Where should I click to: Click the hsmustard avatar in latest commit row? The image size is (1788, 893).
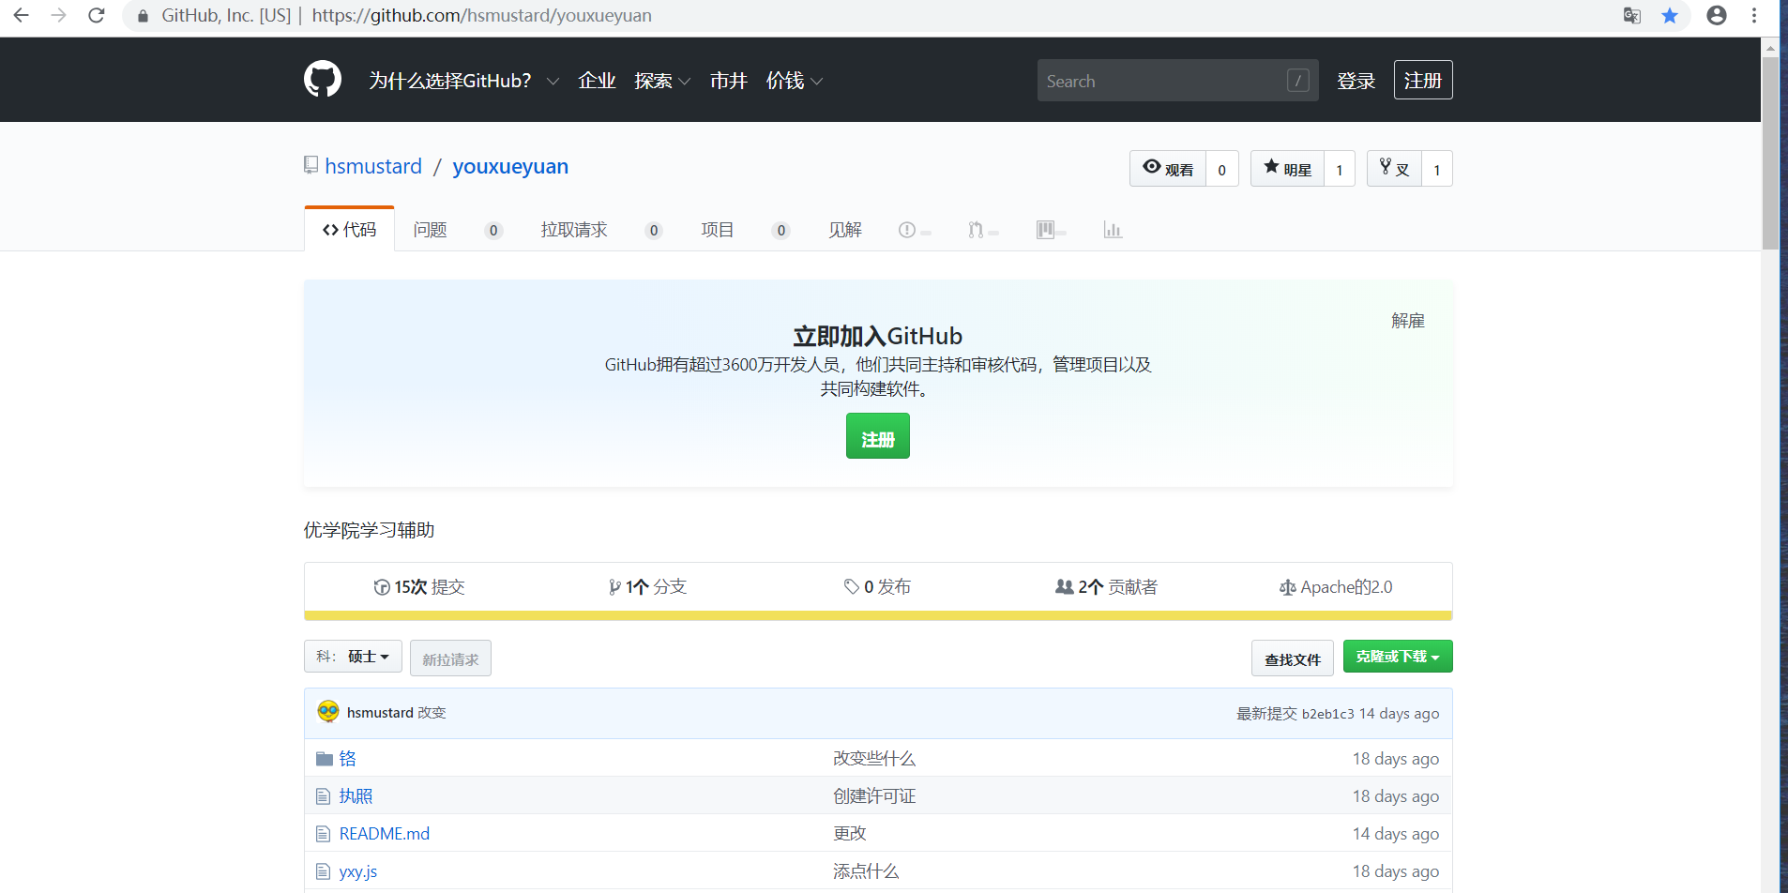(328, 711)
